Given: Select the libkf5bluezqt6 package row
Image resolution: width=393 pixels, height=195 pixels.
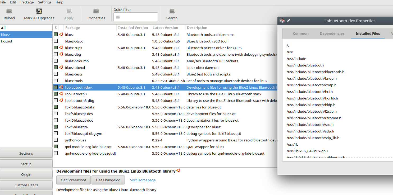Looking at the screenshot, I should 165,127.
